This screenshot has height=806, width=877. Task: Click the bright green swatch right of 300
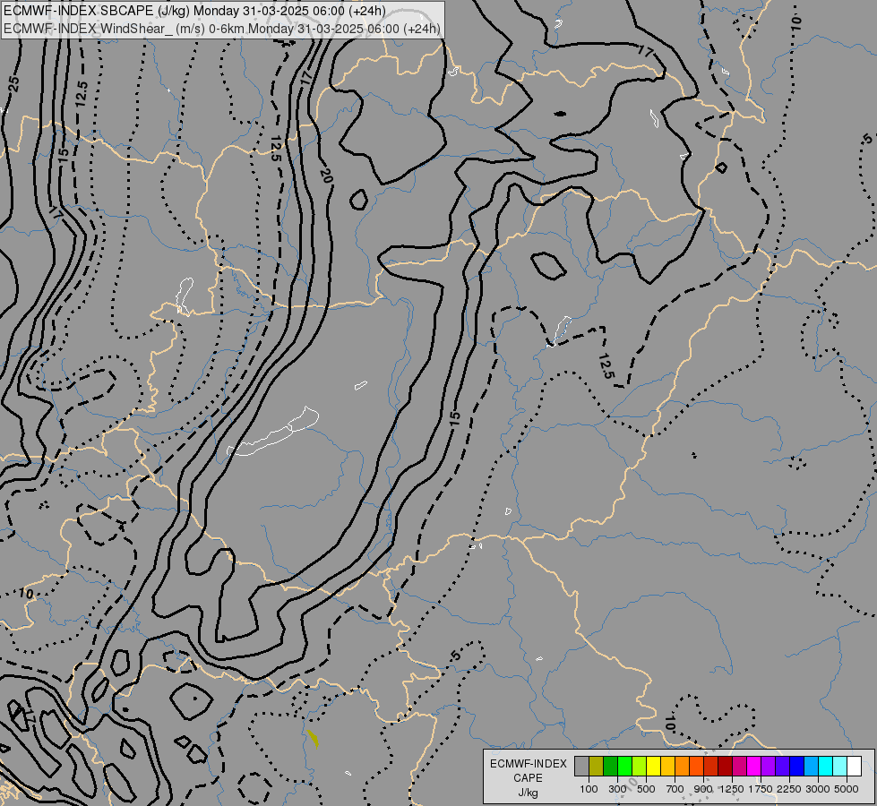pos(624,766)
